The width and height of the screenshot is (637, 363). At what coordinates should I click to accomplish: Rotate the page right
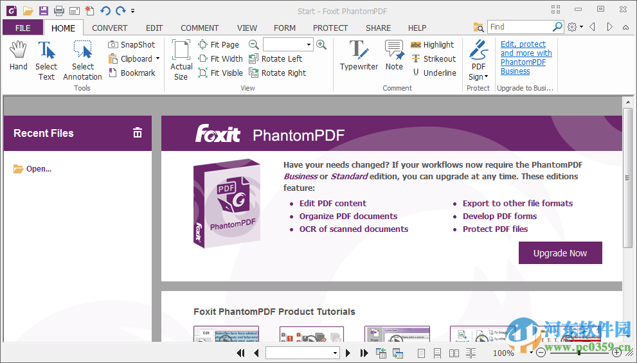coord(278,73)
